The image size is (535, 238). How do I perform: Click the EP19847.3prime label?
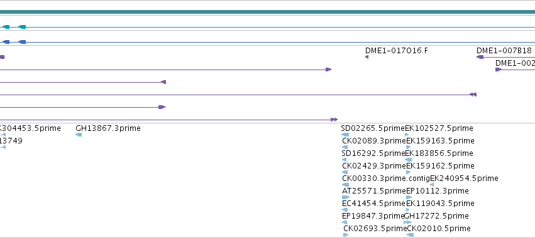pos(373,216)
